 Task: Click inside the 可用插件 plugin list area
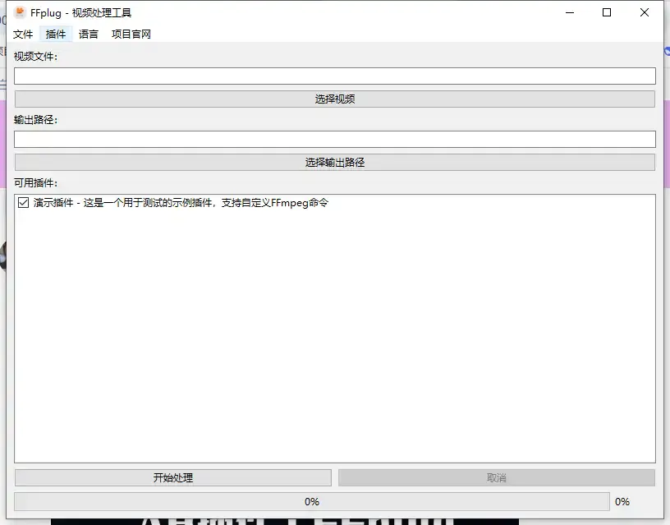328,329
